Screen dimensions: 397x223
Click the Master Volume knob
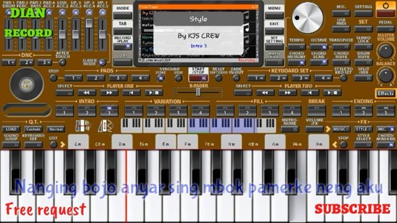385,51
